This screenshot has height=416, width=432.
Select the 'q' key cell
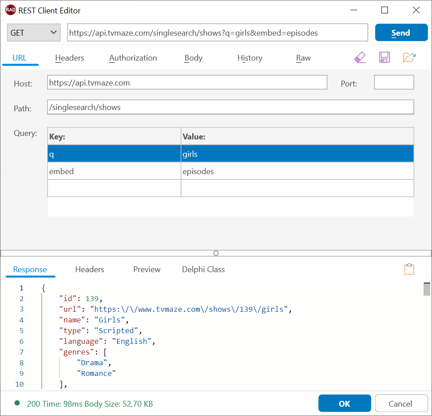click(114, 154)
